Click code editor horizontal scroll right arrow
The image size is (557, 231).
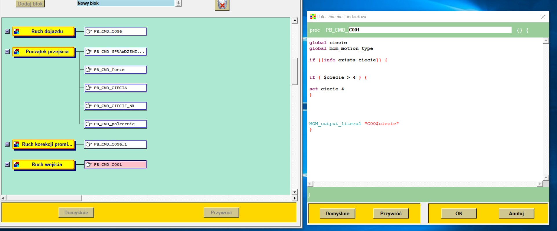click(540, 184)
